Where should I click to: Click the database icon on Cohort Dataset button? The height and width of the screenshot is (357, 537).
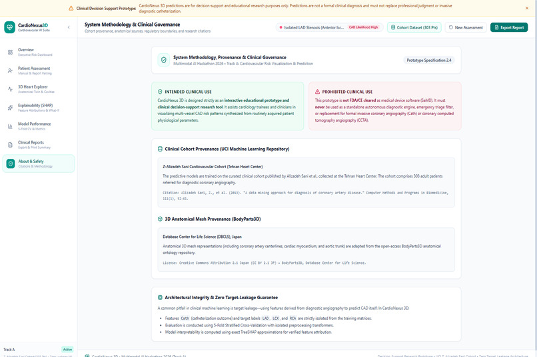coord(393,27)
